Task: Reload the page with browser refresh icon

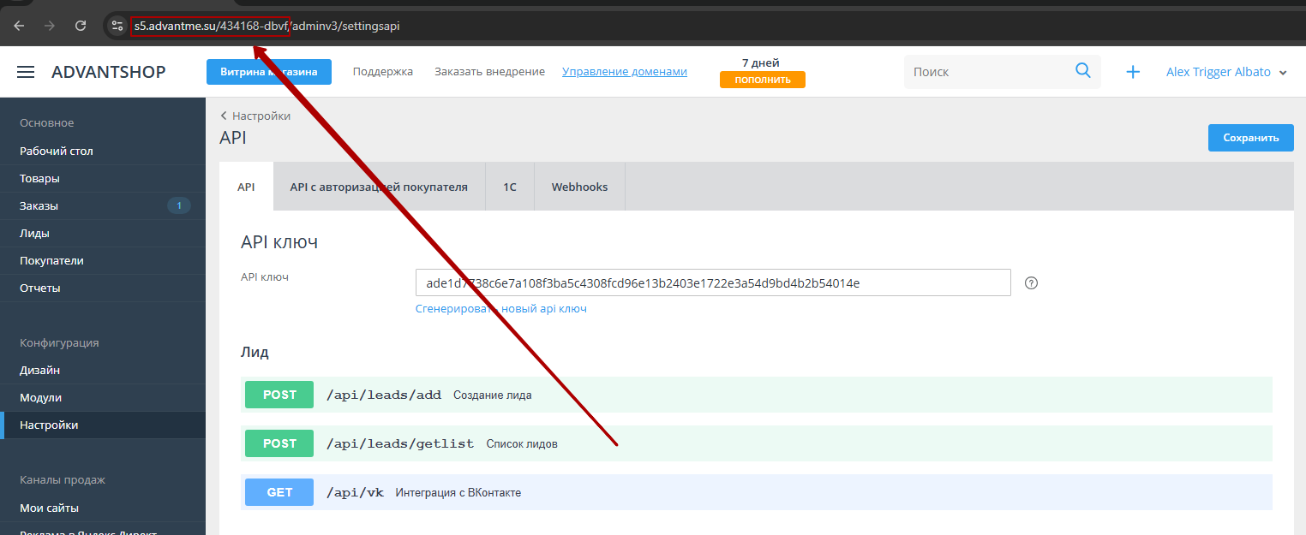Action: tap(81, 26)
